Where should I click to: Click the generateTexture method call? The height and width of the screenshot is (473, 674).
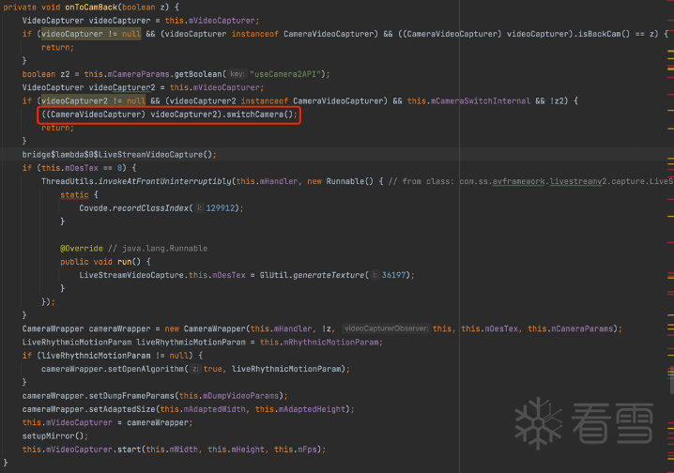[329, 275]
